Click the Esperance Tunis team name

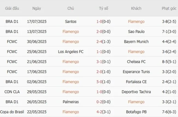(136, 72)
